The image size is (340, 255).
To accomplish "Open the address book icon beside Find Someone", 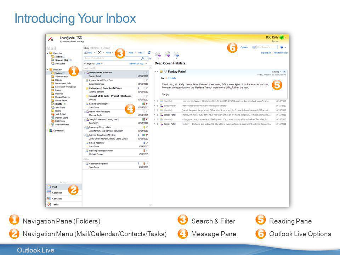I will point(254,47).
